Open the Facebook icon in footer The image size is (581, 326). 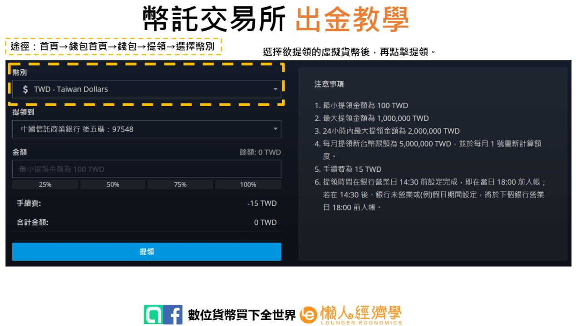[173, 314]
